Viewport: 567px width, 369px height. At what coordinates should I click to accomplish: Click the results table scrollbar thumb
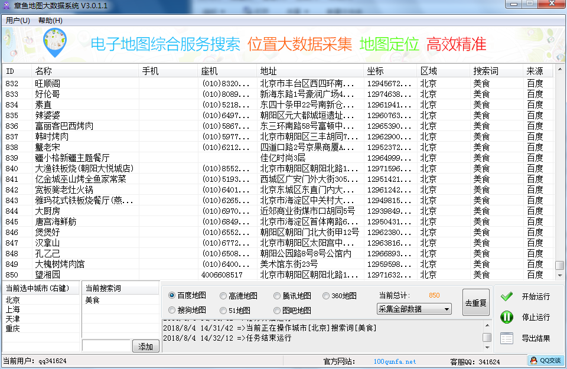coord(559,265)
